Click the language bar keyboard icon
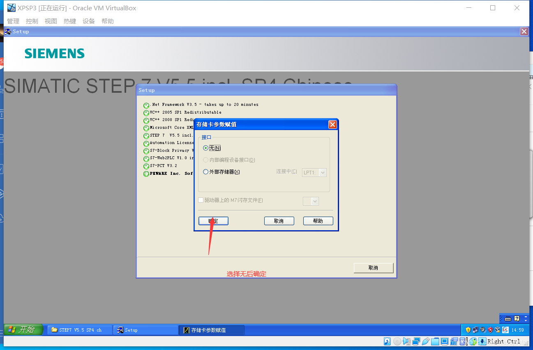This screenshot has width=533, height=350. (x=508, y=318)
